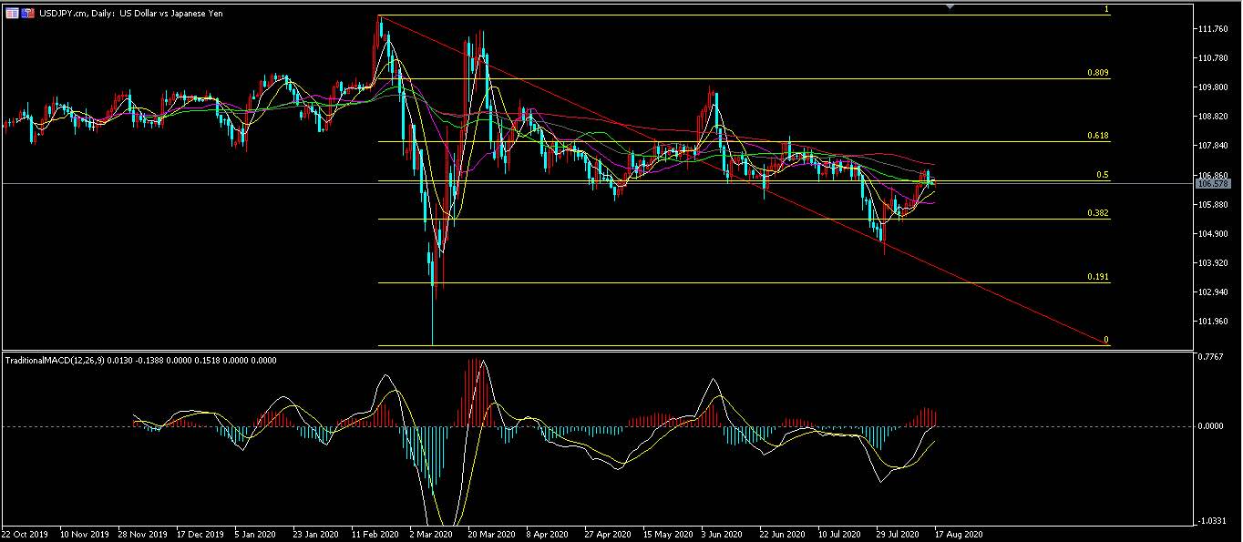Click the 20 Mar 2020 date label

point(490,534)
